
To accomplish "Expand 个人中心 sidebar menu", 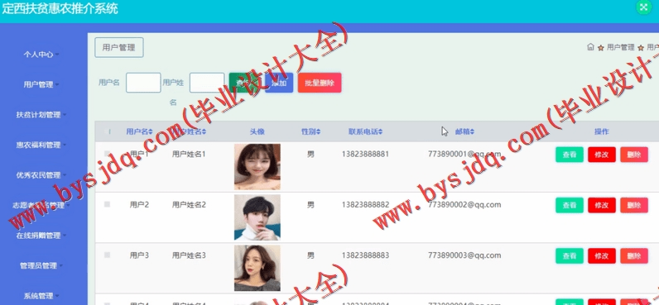I will 41,55.
